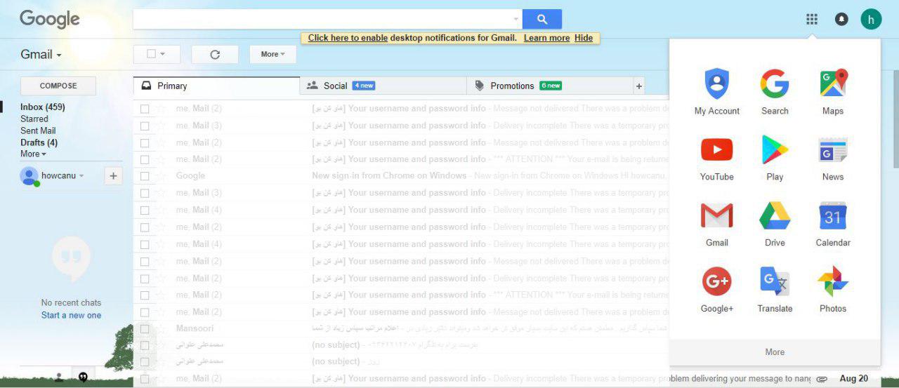This screenshot has width=899, height=388.
Task: Open howcanu chat status dropdown
Action: coord(81,176)
